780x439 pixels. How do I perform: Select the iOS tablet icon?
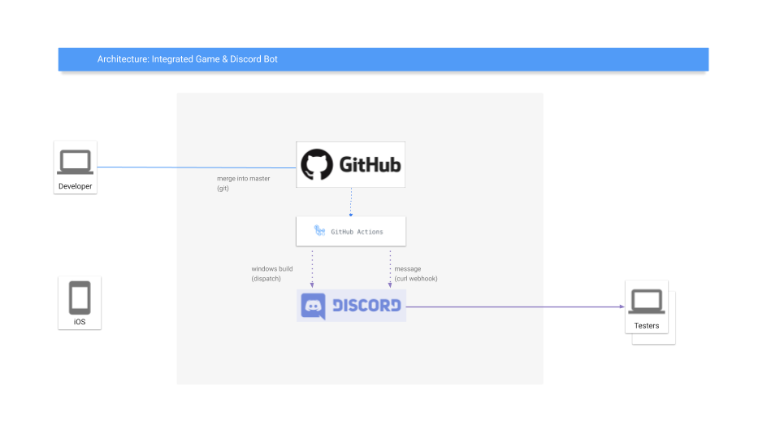80,298
